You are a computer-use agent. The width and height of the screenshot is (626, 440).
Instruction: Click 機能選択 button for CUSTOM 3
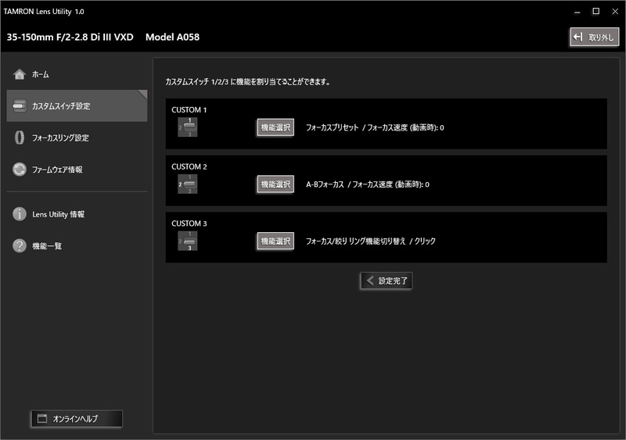(275, 241)
